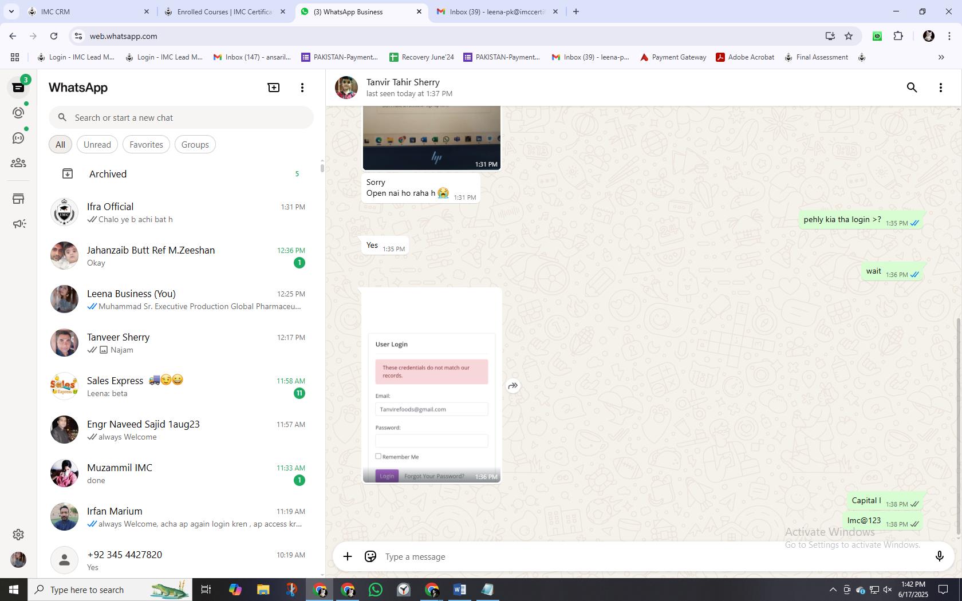Image resolution: width=962 pixels, height=601 pixels.
Task: Open the Communities icon in sidebar
Action: (x=18, y=163)
